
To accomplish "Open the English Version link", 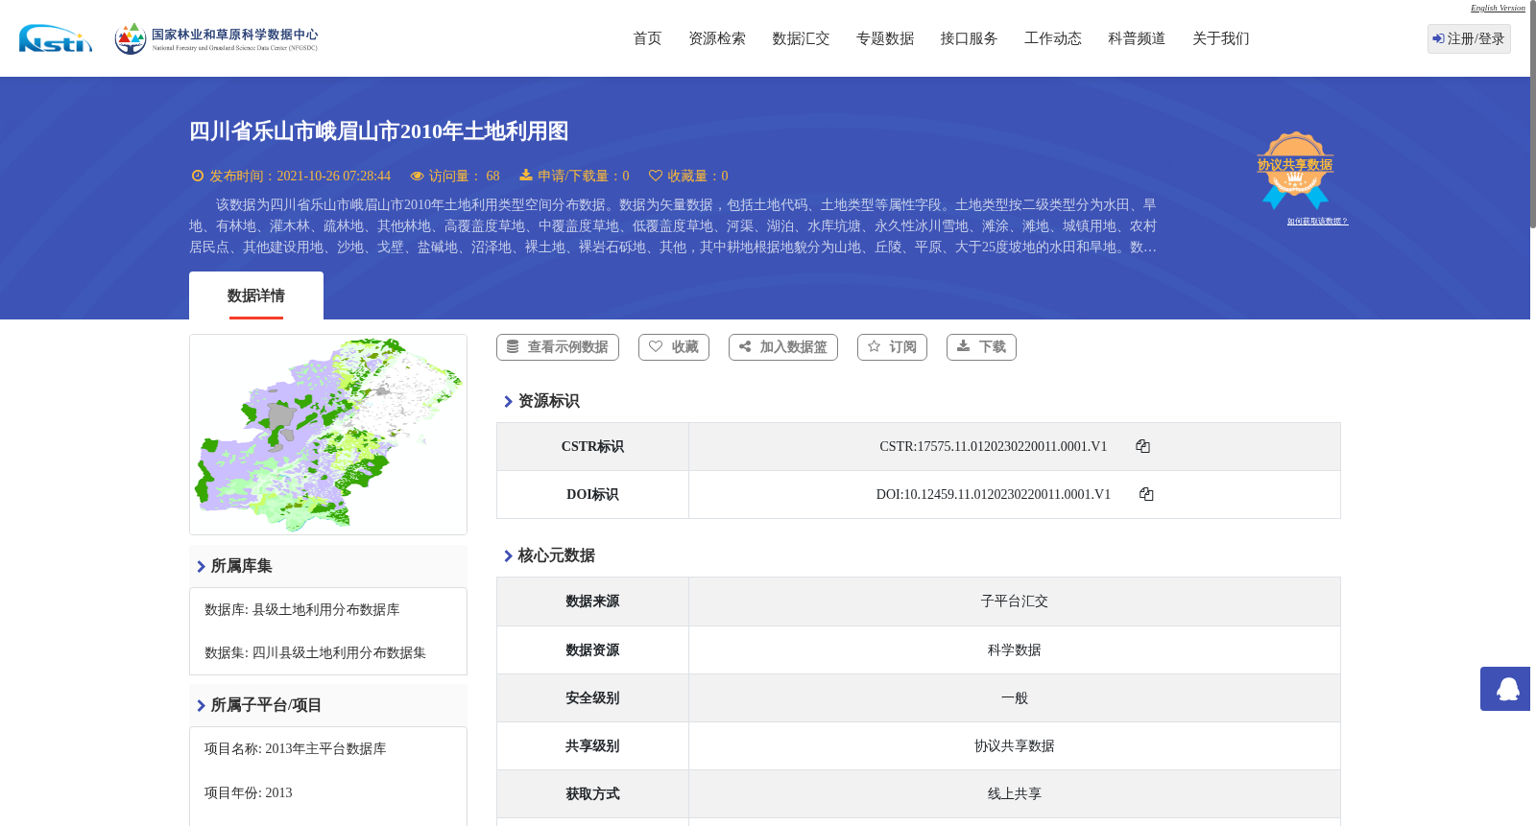I will 1498,8.
